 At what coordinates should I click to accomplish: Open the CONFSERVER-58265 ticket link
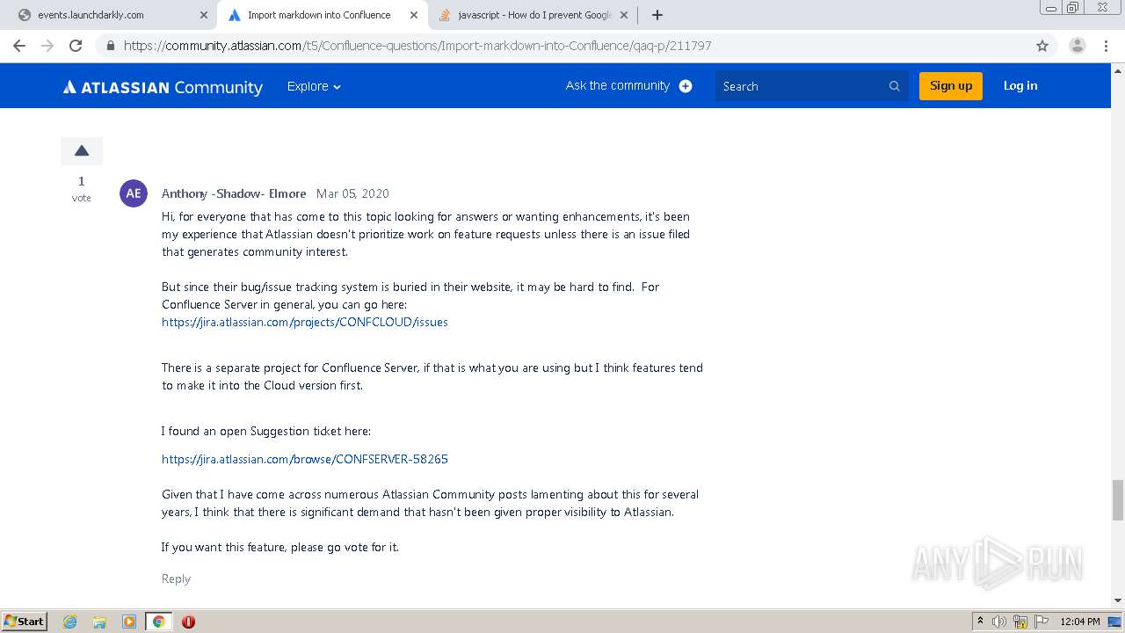(305, 459)
